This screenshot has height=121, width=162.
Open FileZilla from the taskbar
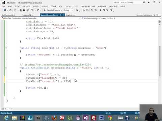point(93,118)
